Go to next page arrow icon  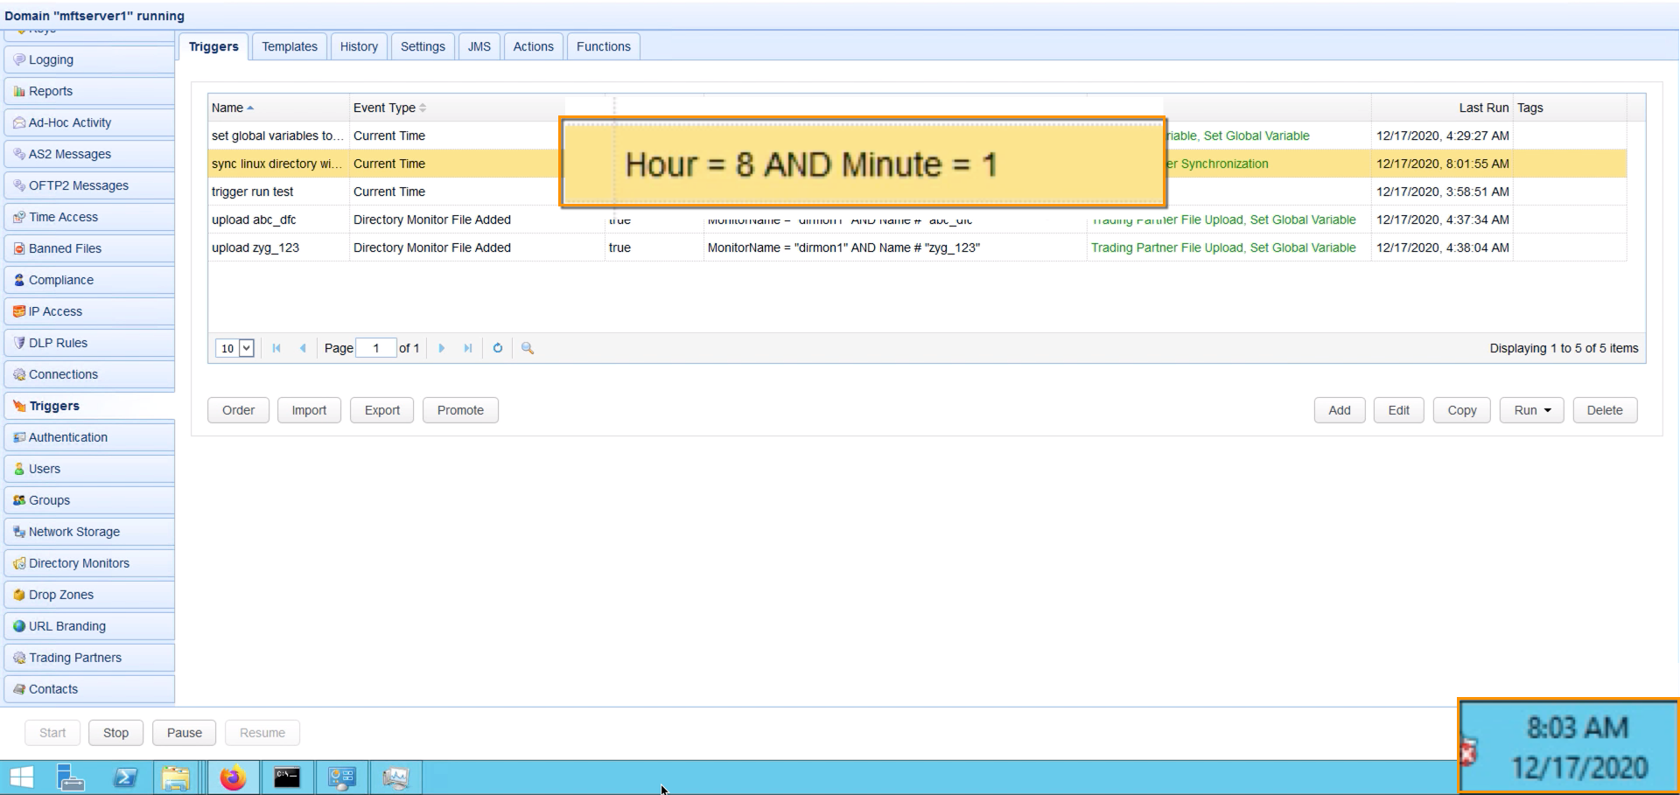442,348
